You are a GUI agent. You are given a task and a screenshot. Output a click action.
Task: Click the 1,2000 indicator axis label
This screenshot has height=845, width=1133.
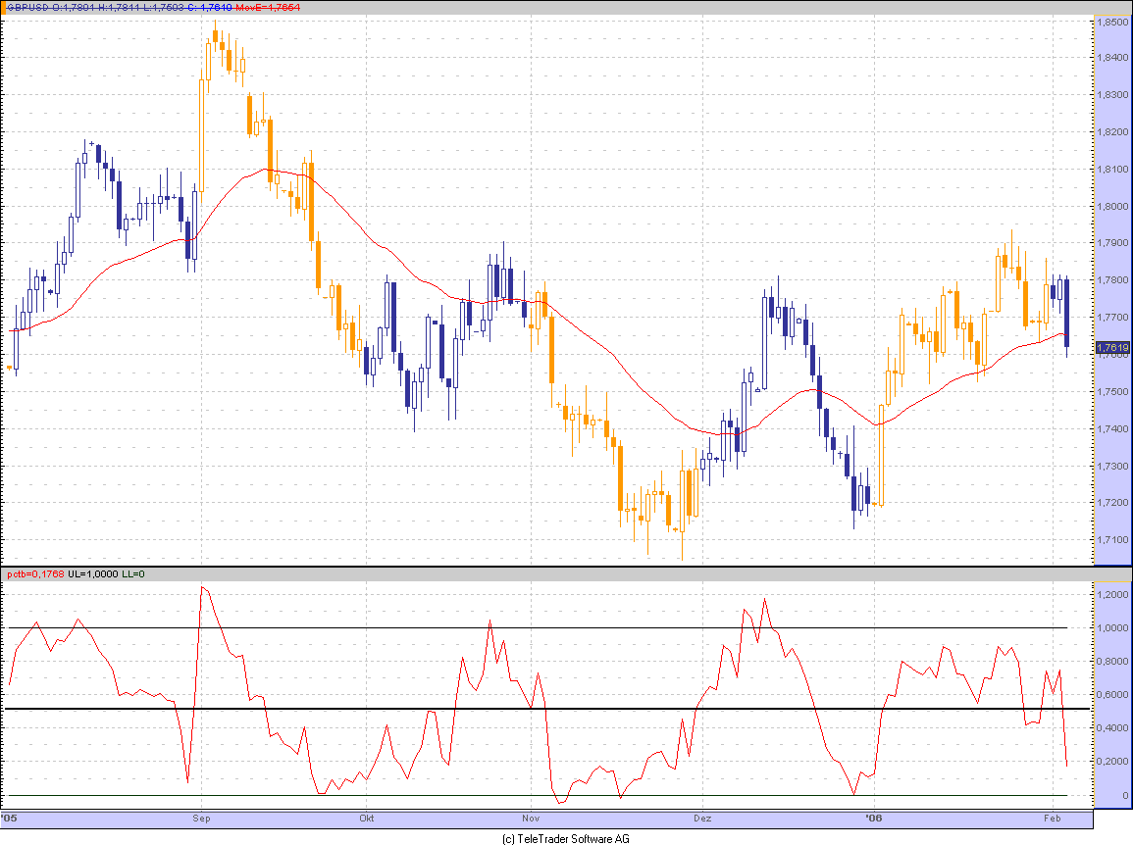point(1112,595)
